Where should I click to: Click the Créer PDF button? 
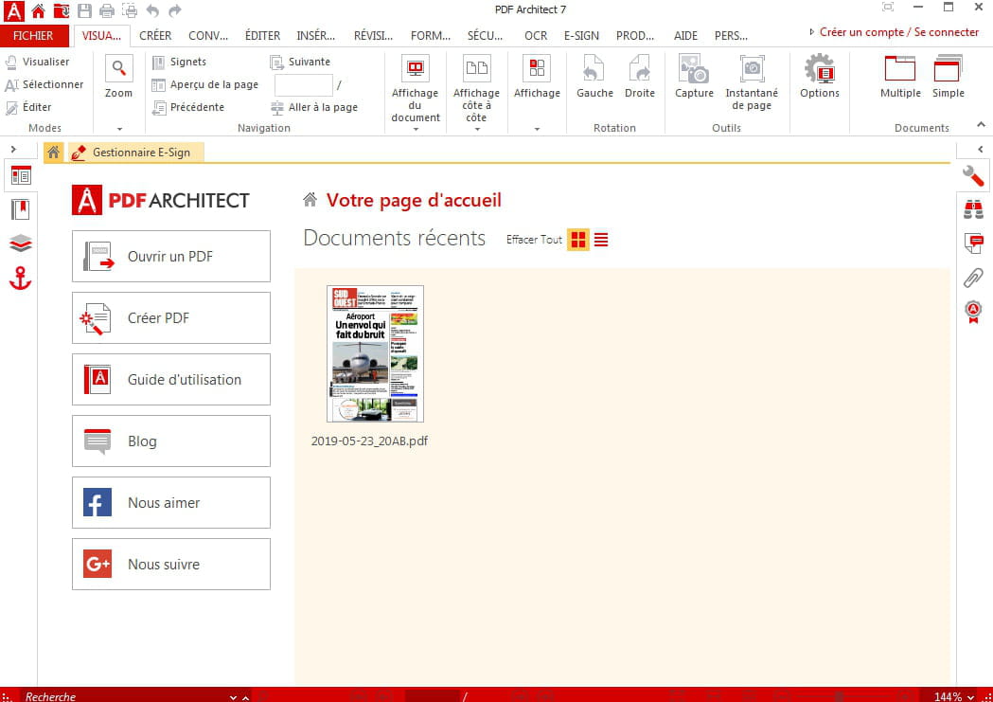(171, 317)
